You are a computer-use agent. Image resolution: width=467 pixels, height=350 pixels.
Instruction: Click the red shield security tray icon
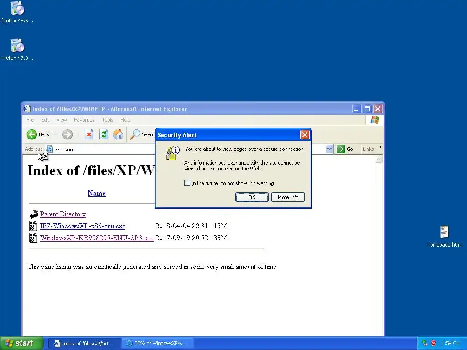(x=433, y=343)
